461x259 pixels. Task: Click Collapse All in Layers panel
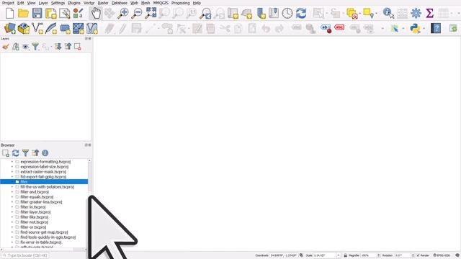point(68,46)
